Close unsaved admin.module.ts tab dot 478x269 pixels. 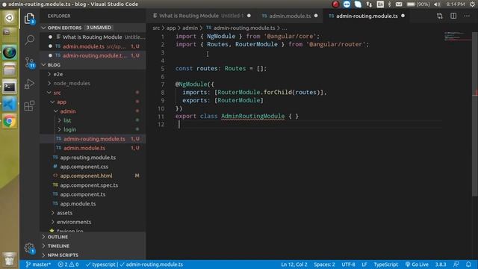pos(316,16)
